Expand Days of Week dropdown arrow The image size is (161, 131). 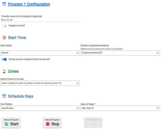coord(158,108)
